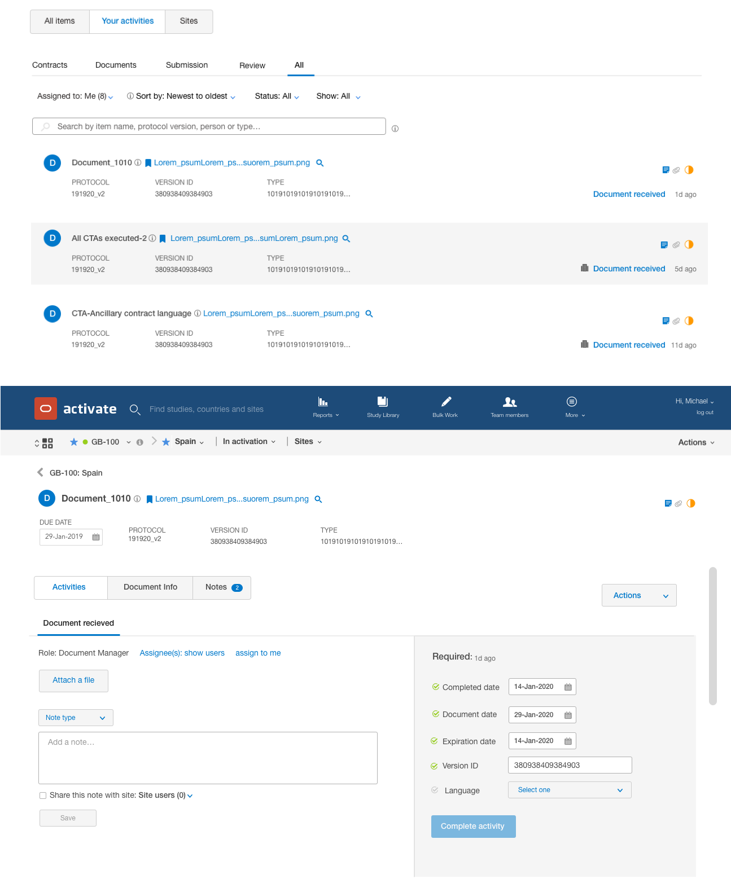Image resolution: width=731 pixels, height=892 pixels.
Task: Click the Assignee(s): show users link
Action: pos(182,653)
